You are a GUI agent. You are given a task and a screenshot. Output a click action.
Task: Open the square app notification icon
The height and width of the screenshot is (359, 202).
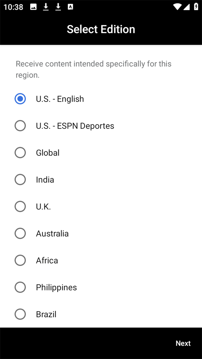(x=70, y=7)
